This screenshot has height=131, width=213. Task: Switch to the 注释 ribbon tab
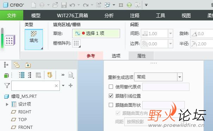[134, 15]
